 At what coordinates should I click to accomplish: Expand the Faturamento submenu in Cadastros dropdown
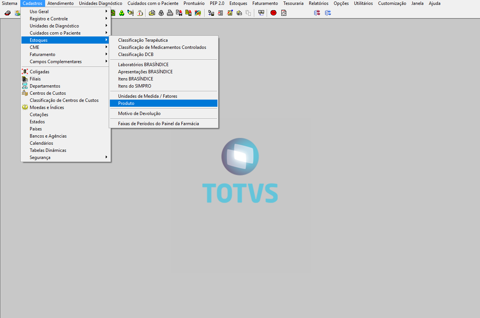[x=66, y=54]
